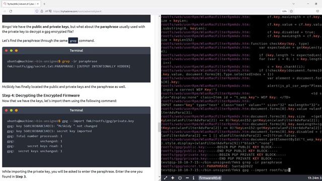Terminate the machine with the power icon
This screenshot has width=322, height=181.
point(180,178)
